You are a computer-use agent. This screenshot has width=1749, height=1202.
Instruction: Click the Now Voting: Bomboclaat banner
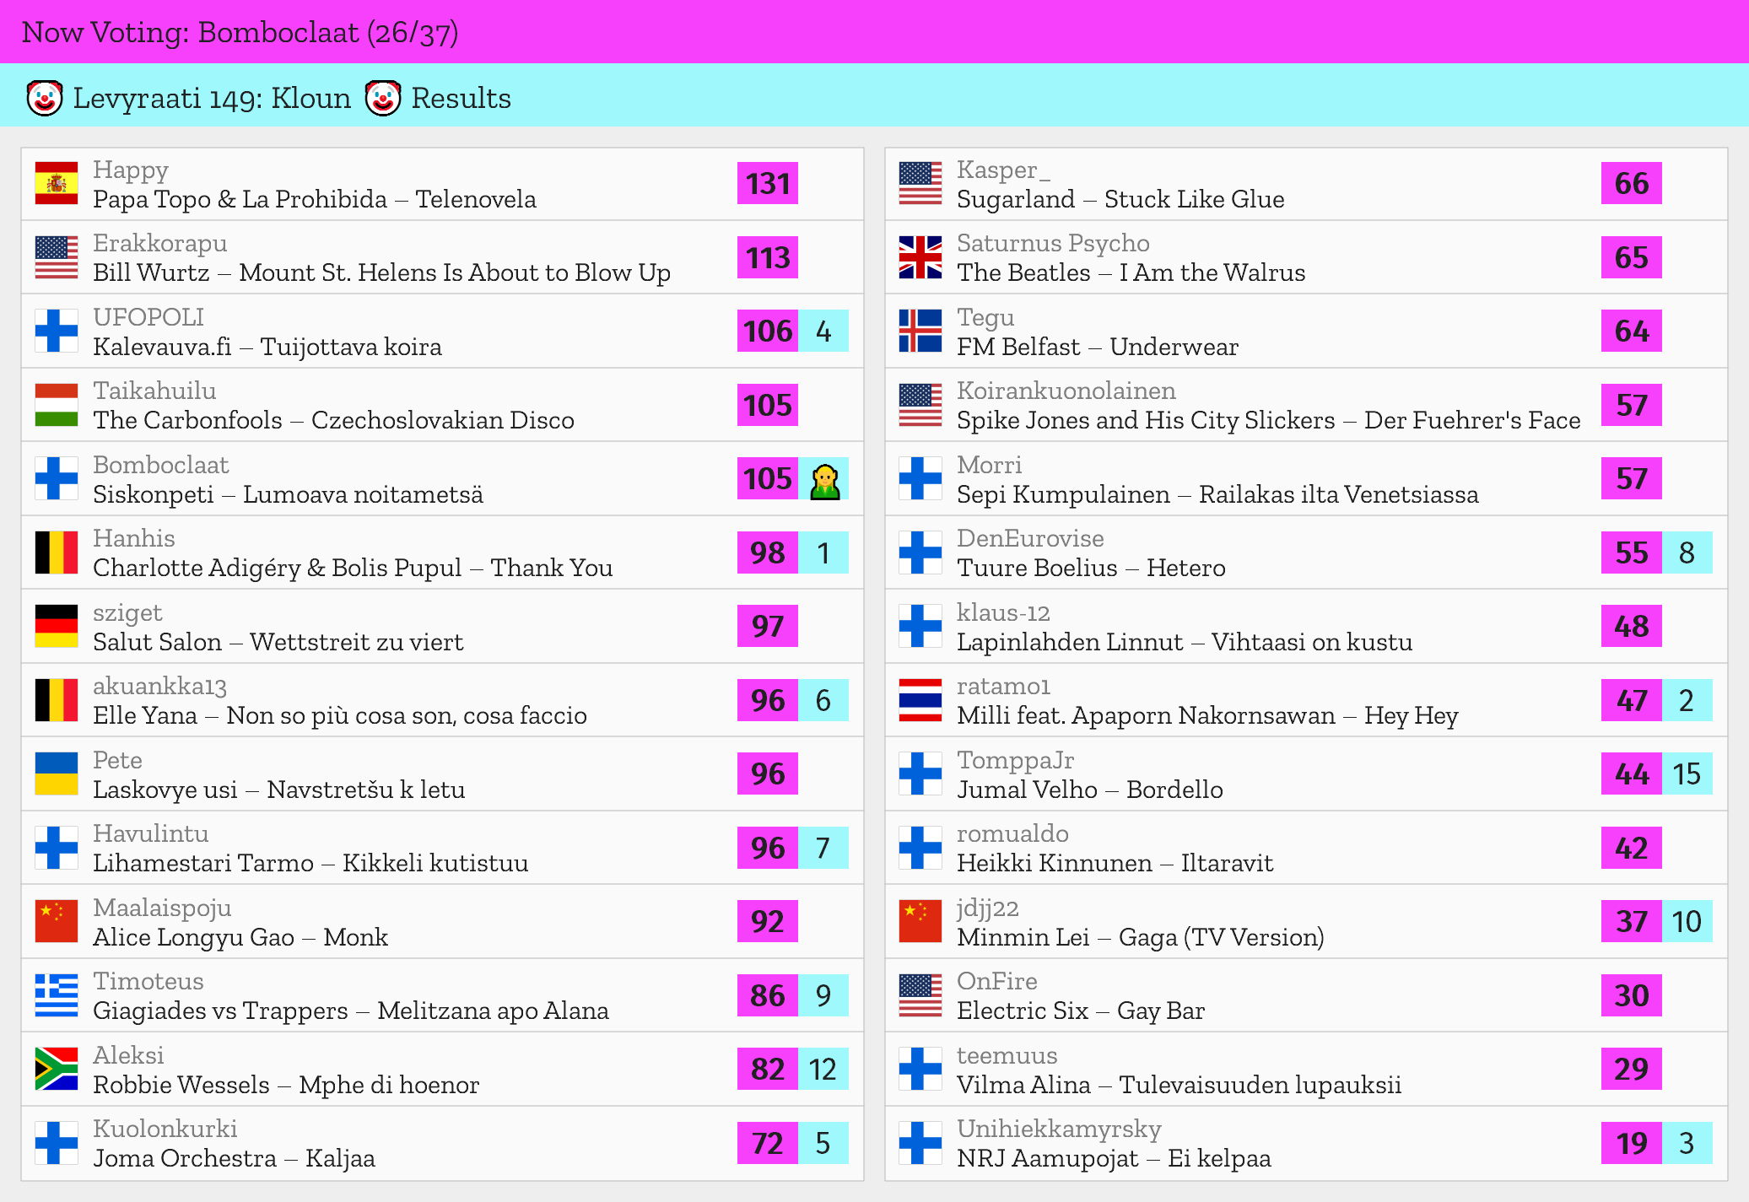[240, 32]
